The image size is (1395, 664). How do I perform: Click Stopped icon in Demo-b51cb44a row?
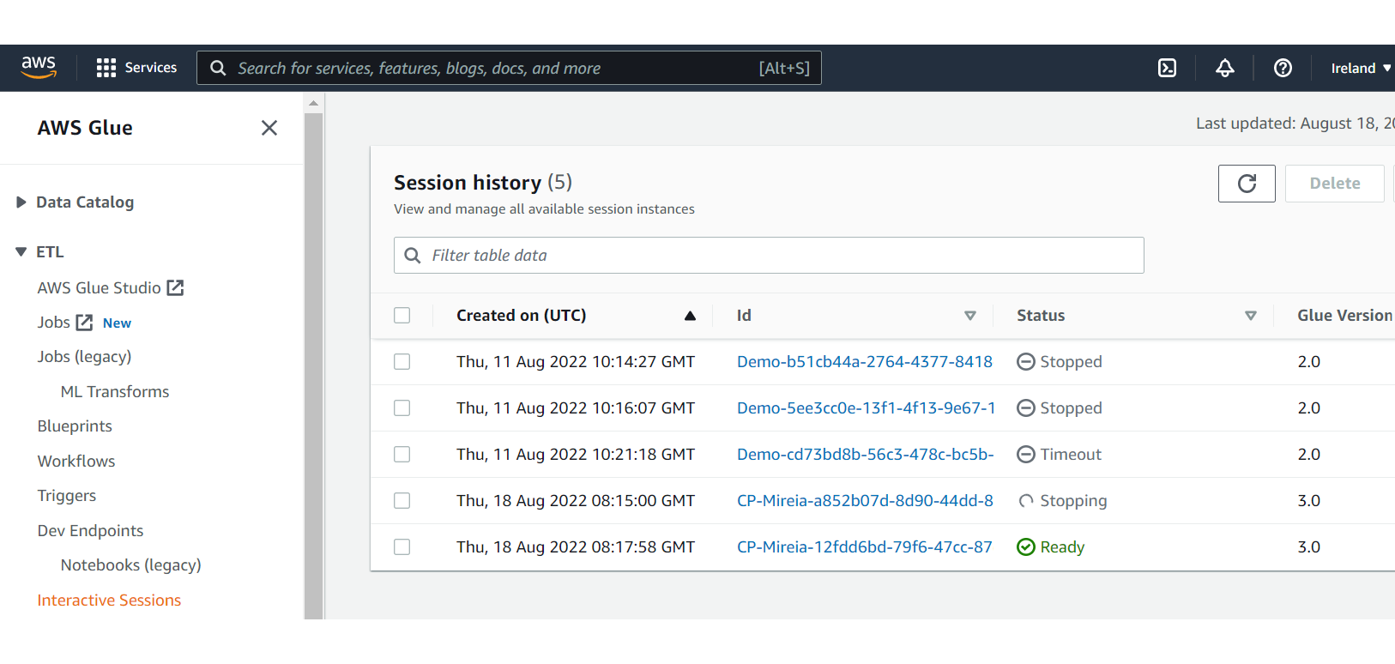pos(1026,362)
